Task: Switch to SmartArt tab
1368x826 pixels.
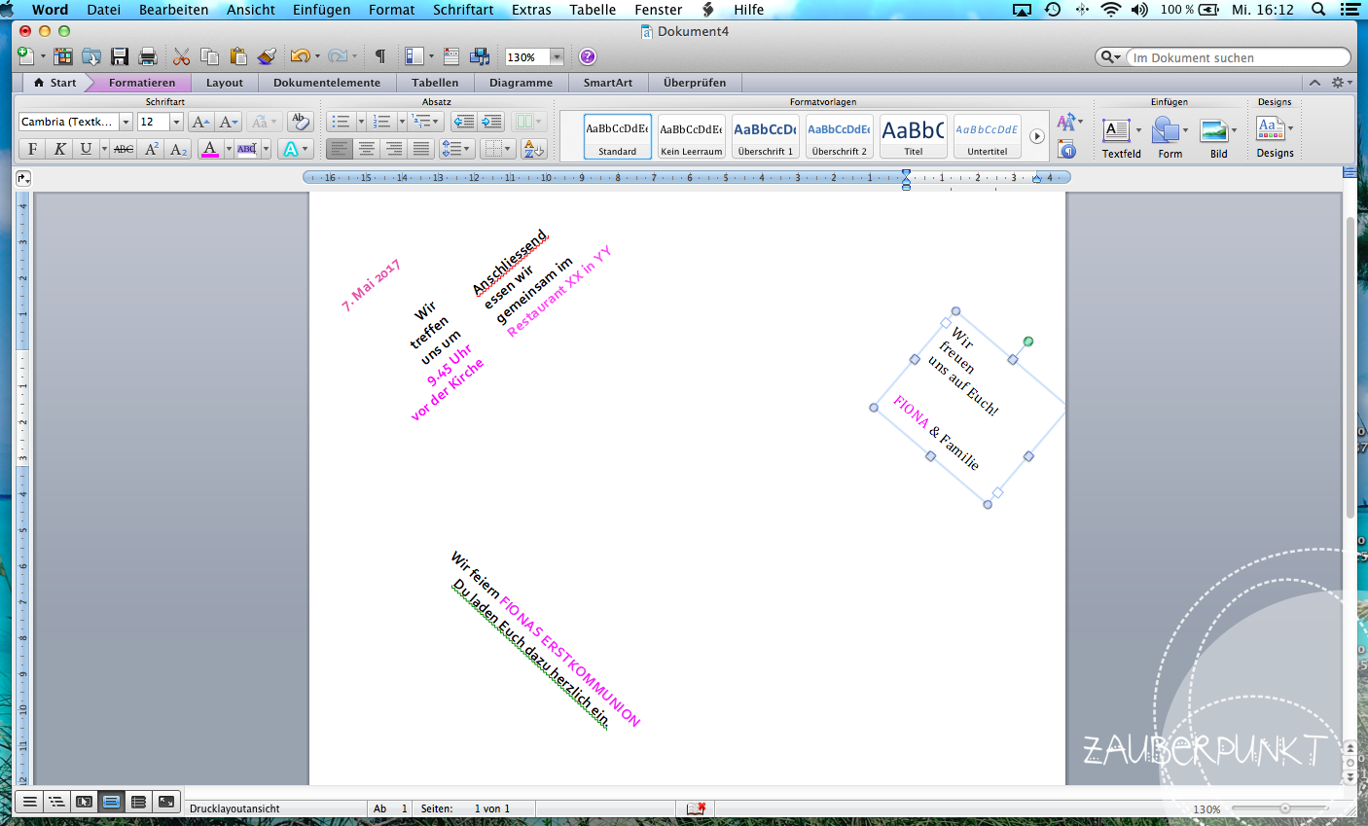Action: click(x=608, y=83)
